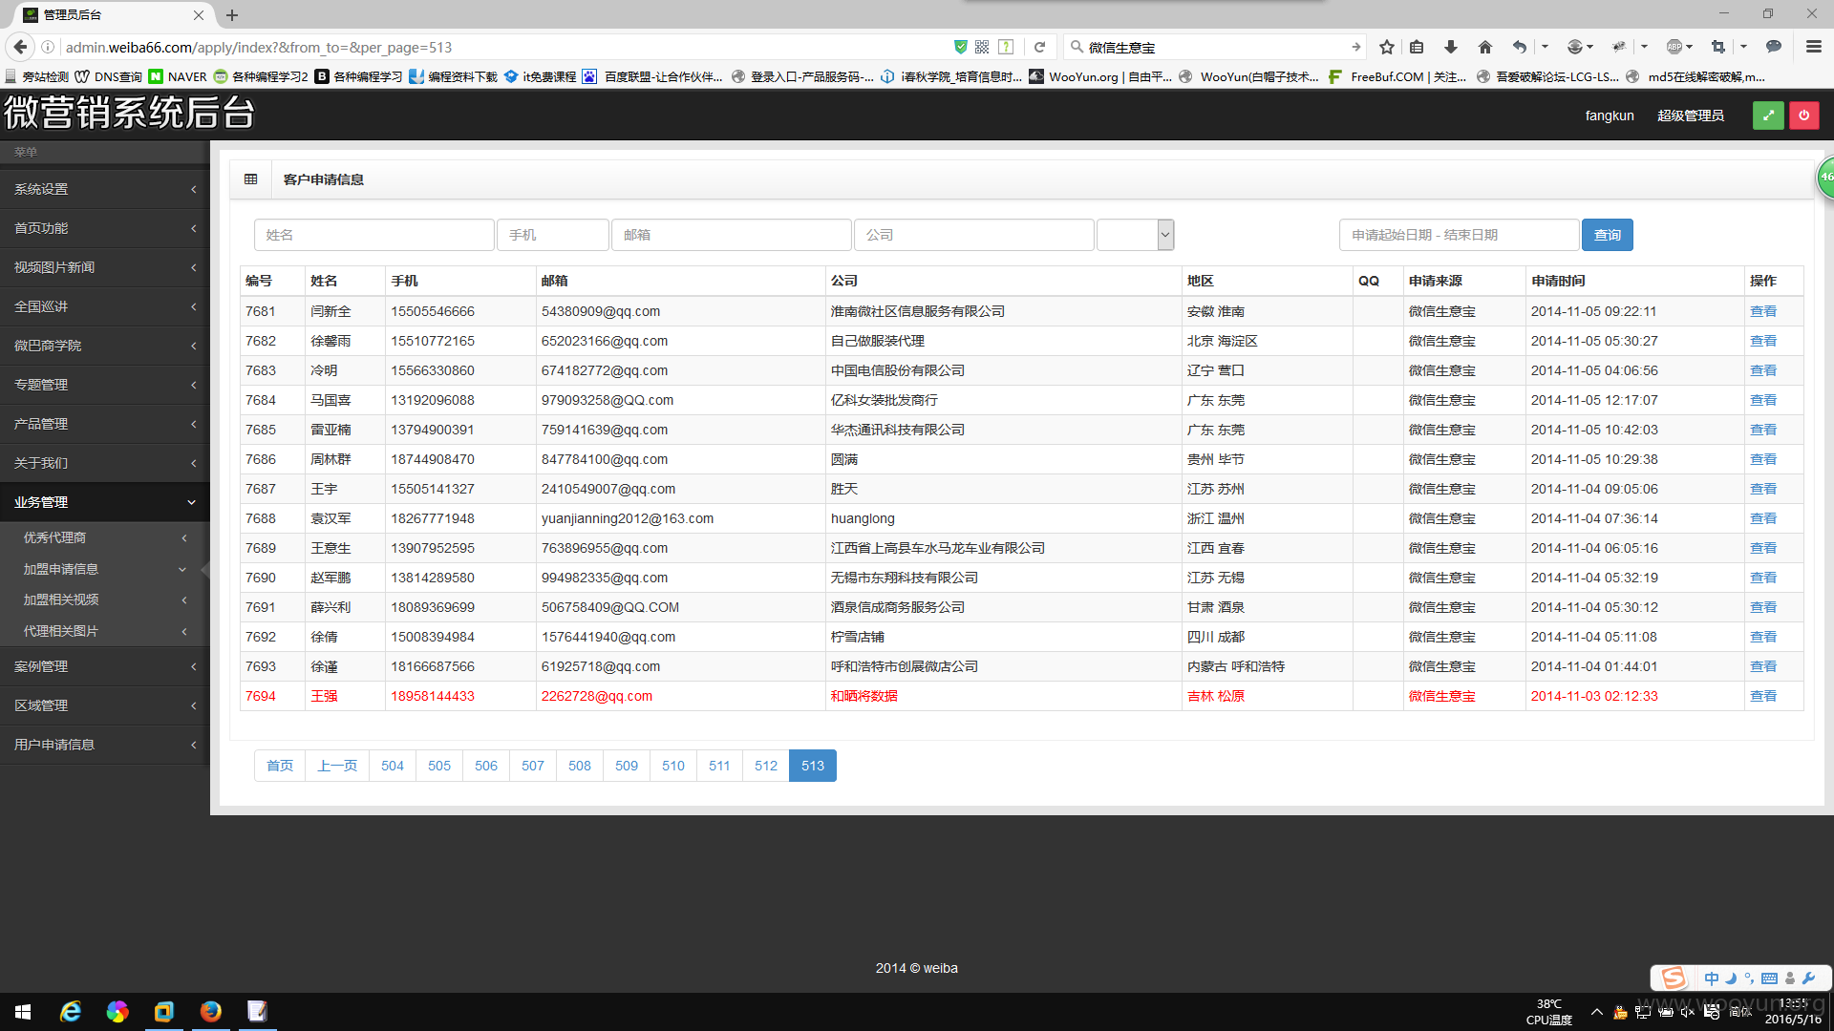The width and height of the screenshot is (1834, 1031).
Task: Open 加盟相关视频 submenu item
Action: 105,600
